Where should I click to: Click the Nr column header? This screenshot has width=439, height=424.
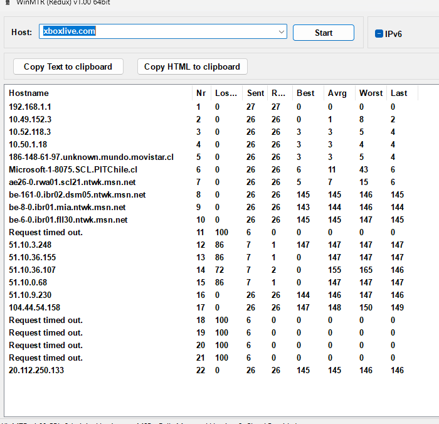coord(201,93)
